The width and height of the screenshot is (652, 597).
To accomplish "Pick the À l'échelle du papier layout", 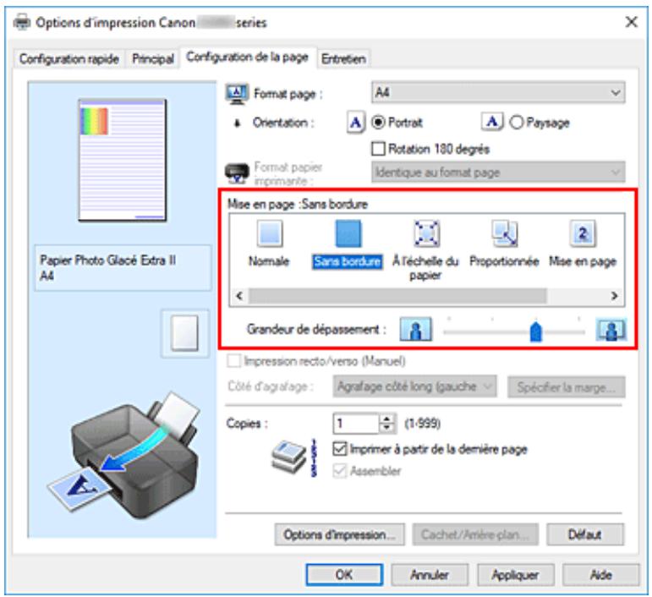I will [x=426, y=233].
